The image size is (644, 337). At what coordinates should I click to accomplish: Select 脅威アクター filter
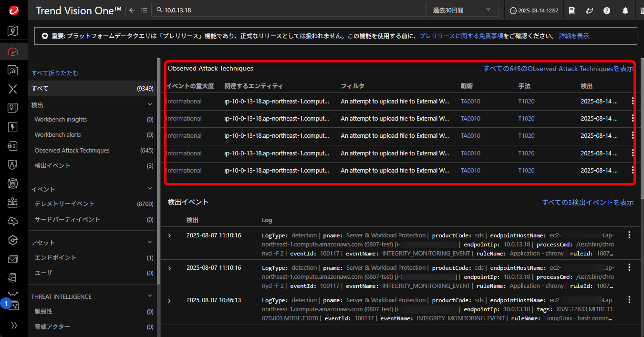[93, 327]
